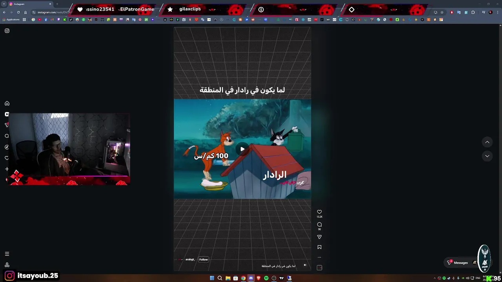Screen dimensions: 502x282
Task: Open OBS Studio from the taskbar
Action: [274, 278]
